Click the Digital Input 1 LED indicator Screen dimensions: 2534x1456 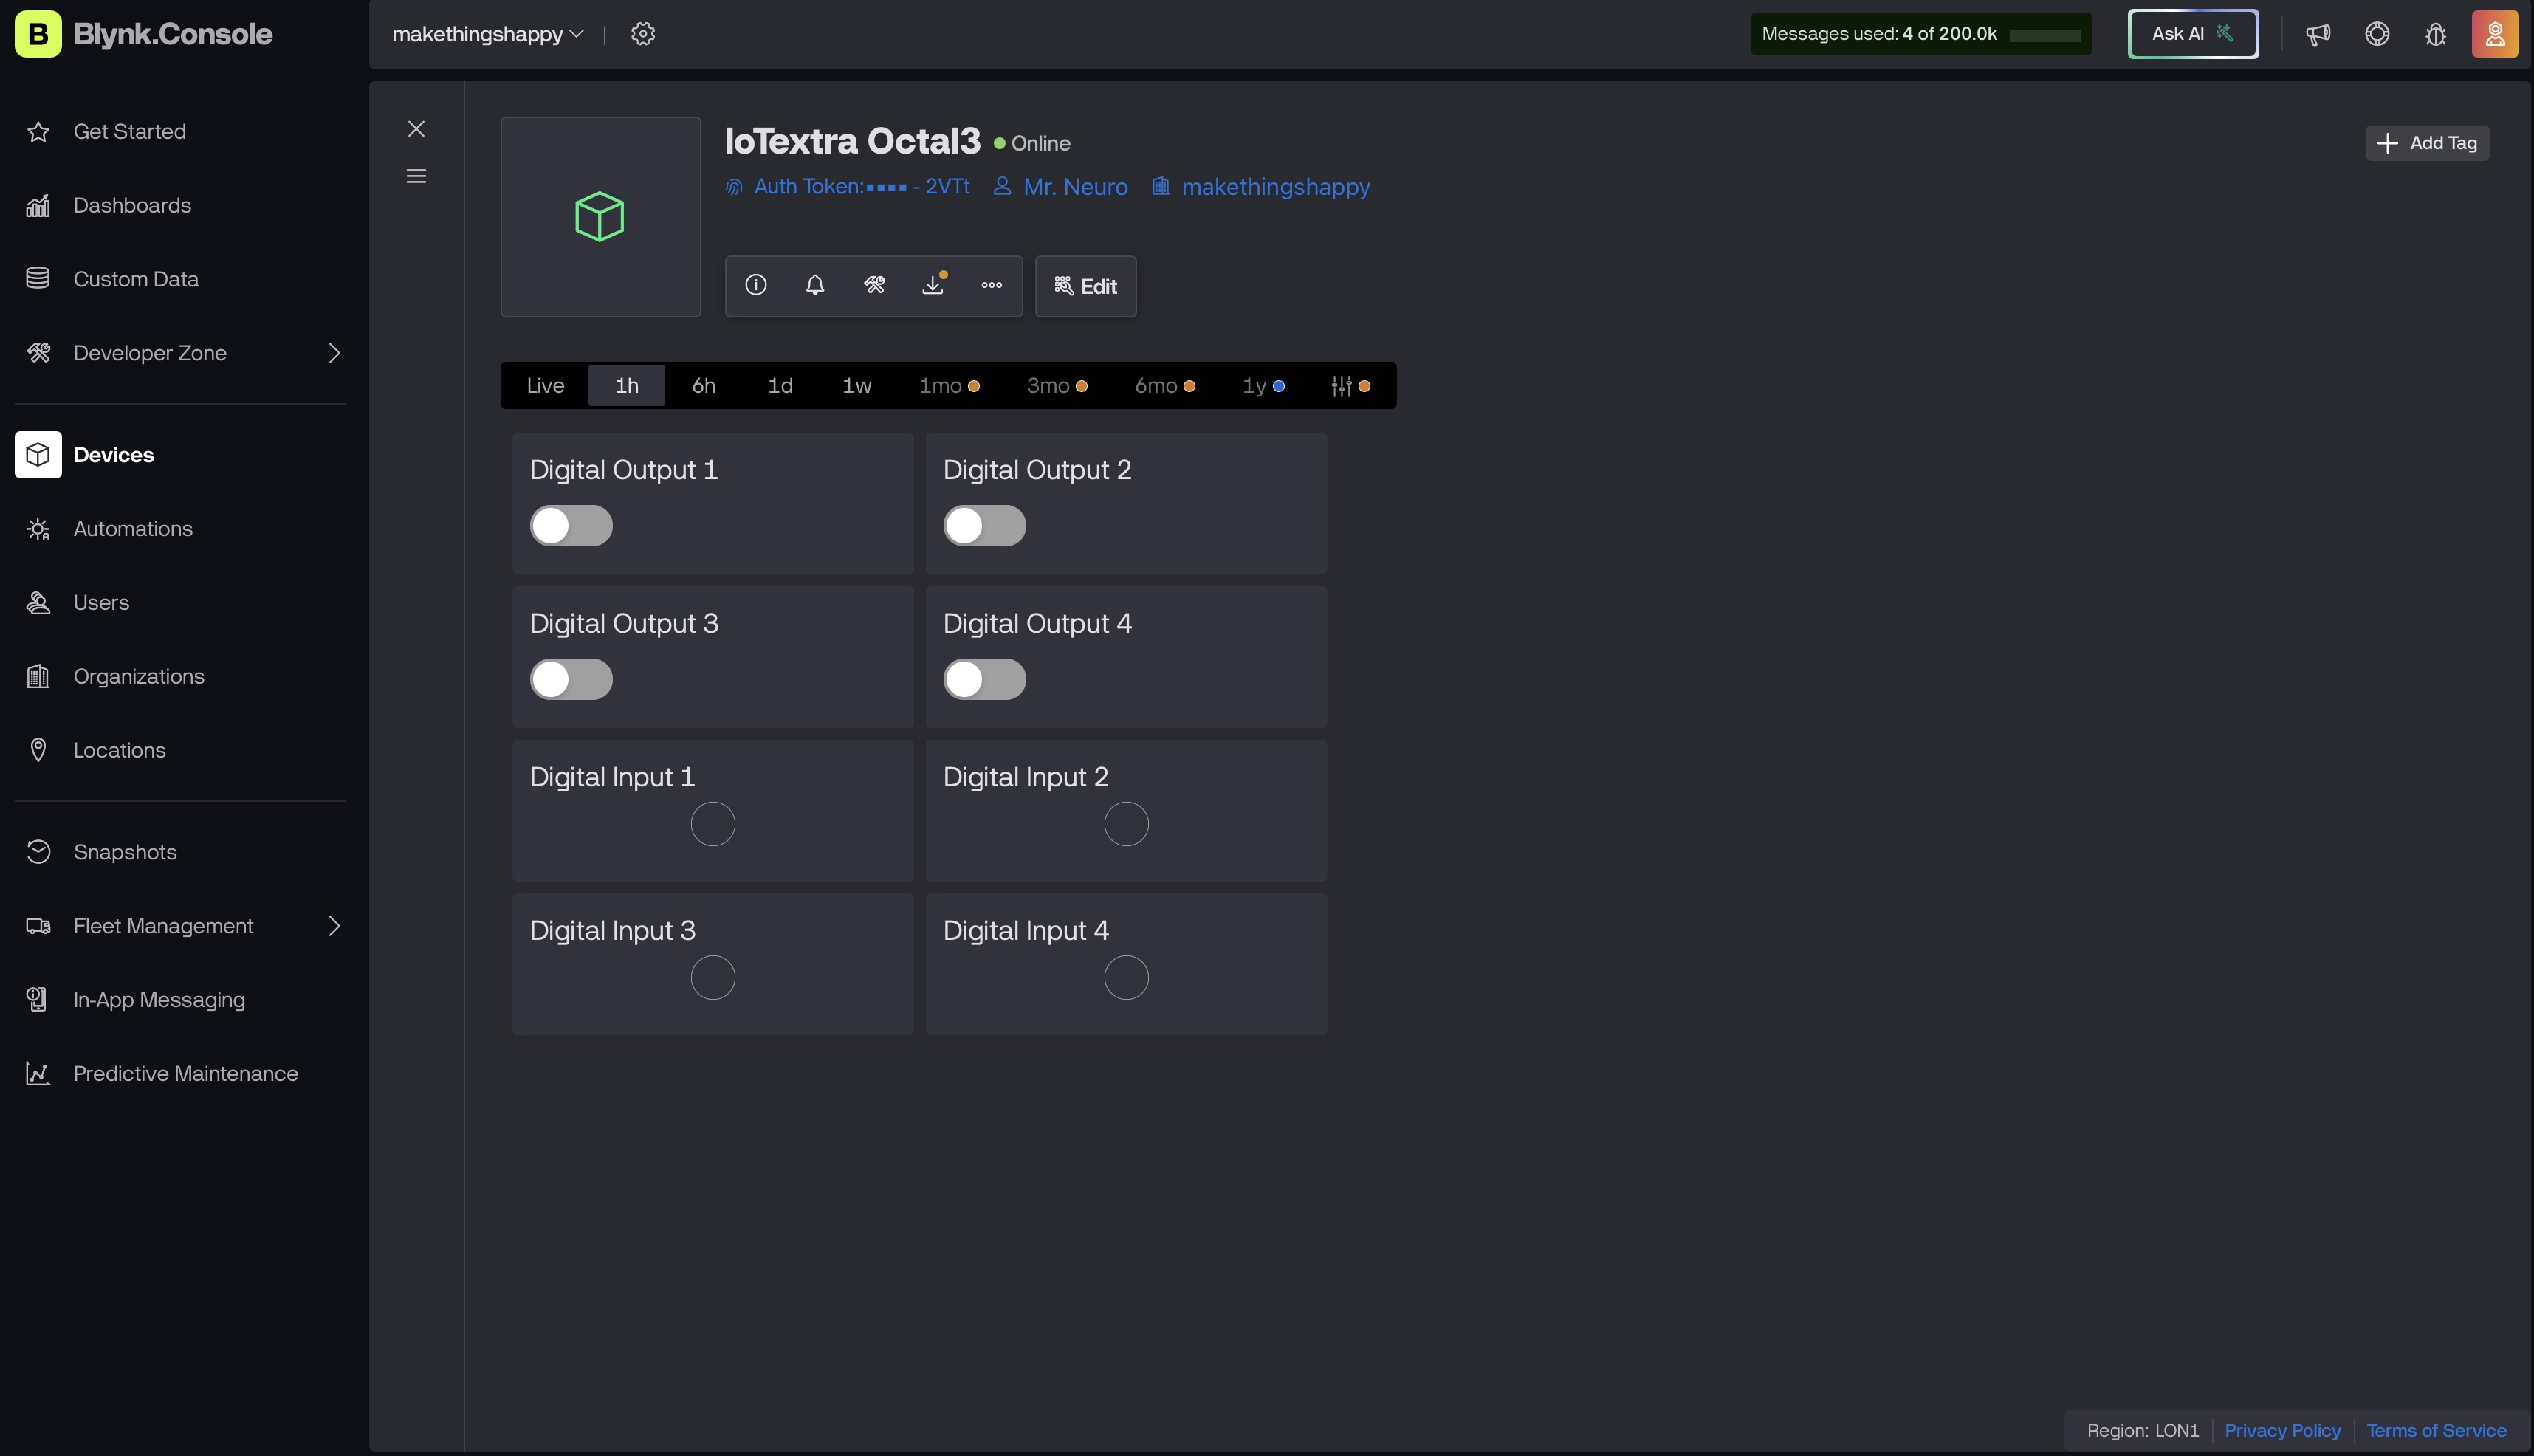713,824
